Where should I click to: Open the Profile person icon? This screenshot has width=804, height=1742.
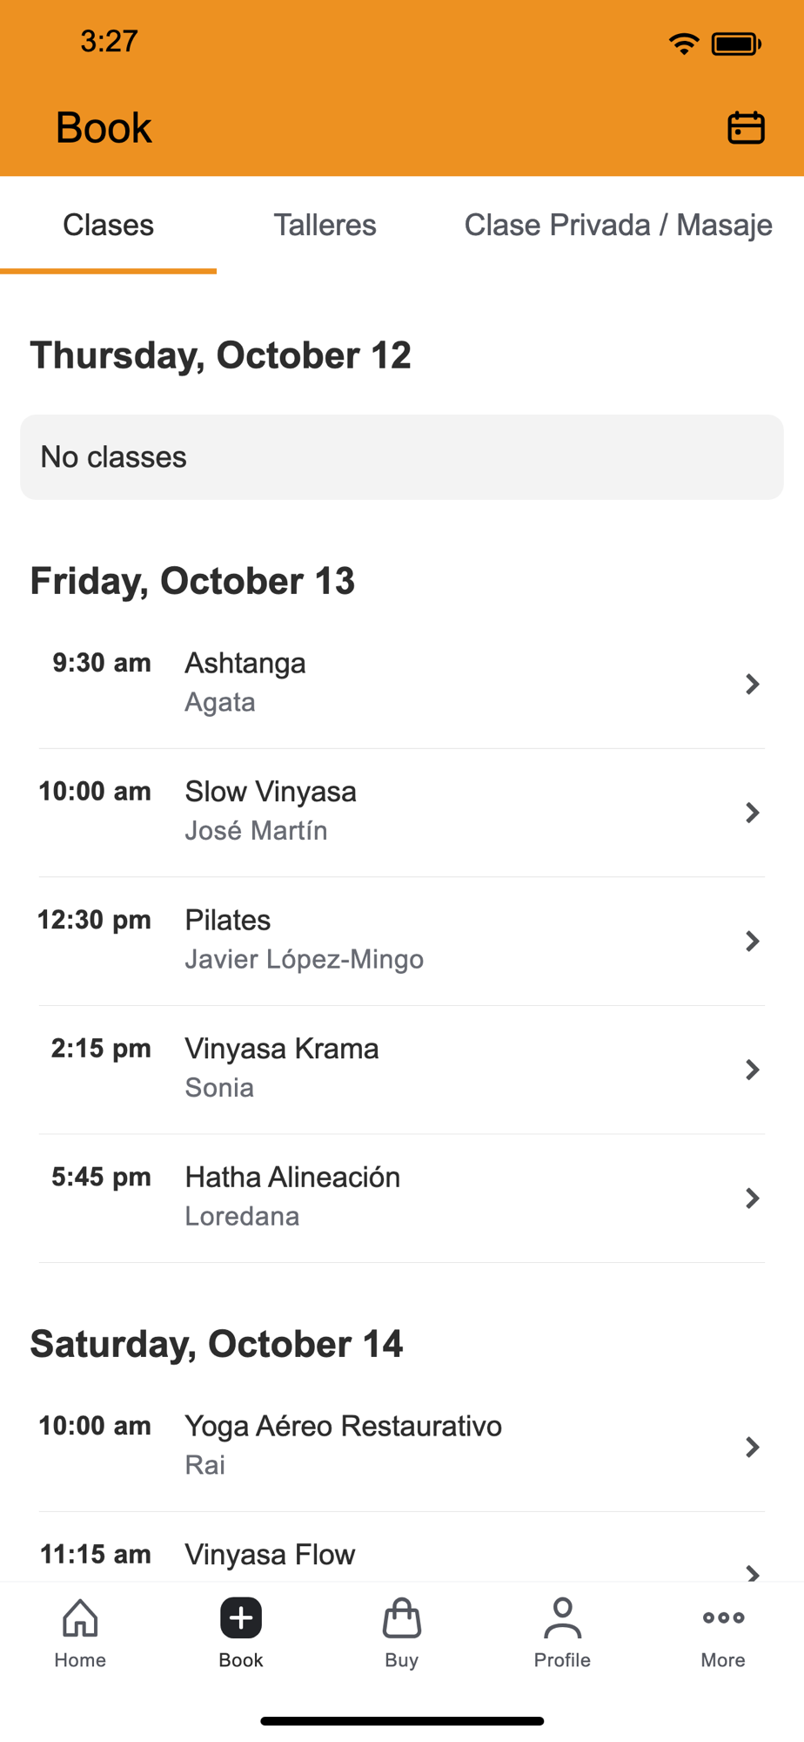click(x=562, y=1617)
